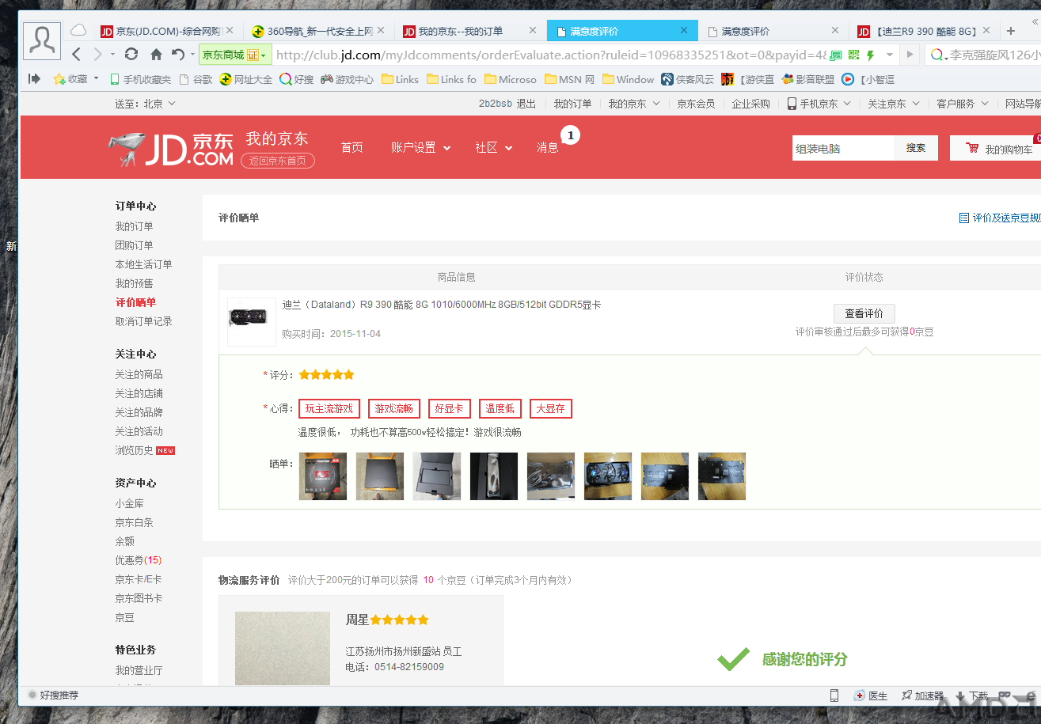Viewport: 1041px width, 724px height.
Task: Click the mobile phone icon in status bar
Action: [834, 696]
